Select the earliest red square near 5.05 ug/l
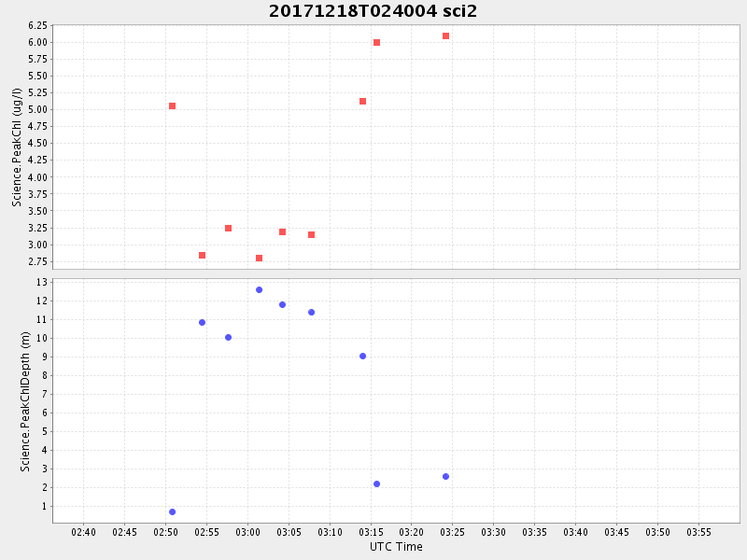 point(172,106)
